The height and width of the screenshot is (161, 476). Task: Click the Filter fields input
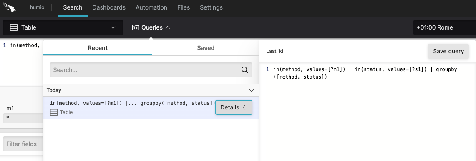(x=23, y=144)
